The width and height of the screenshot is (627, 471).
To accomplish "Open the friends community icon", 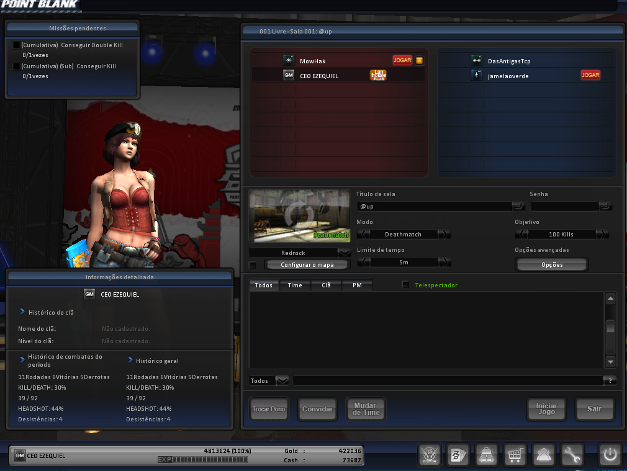I will coord(544,455).
